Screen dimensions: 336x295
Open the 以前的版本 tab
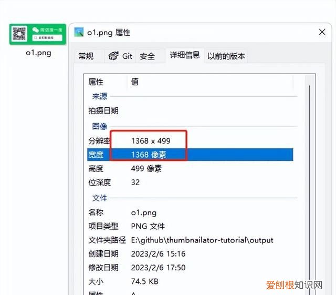pos(226,56)
